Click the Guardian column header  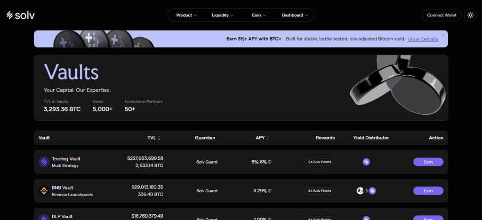205,138
